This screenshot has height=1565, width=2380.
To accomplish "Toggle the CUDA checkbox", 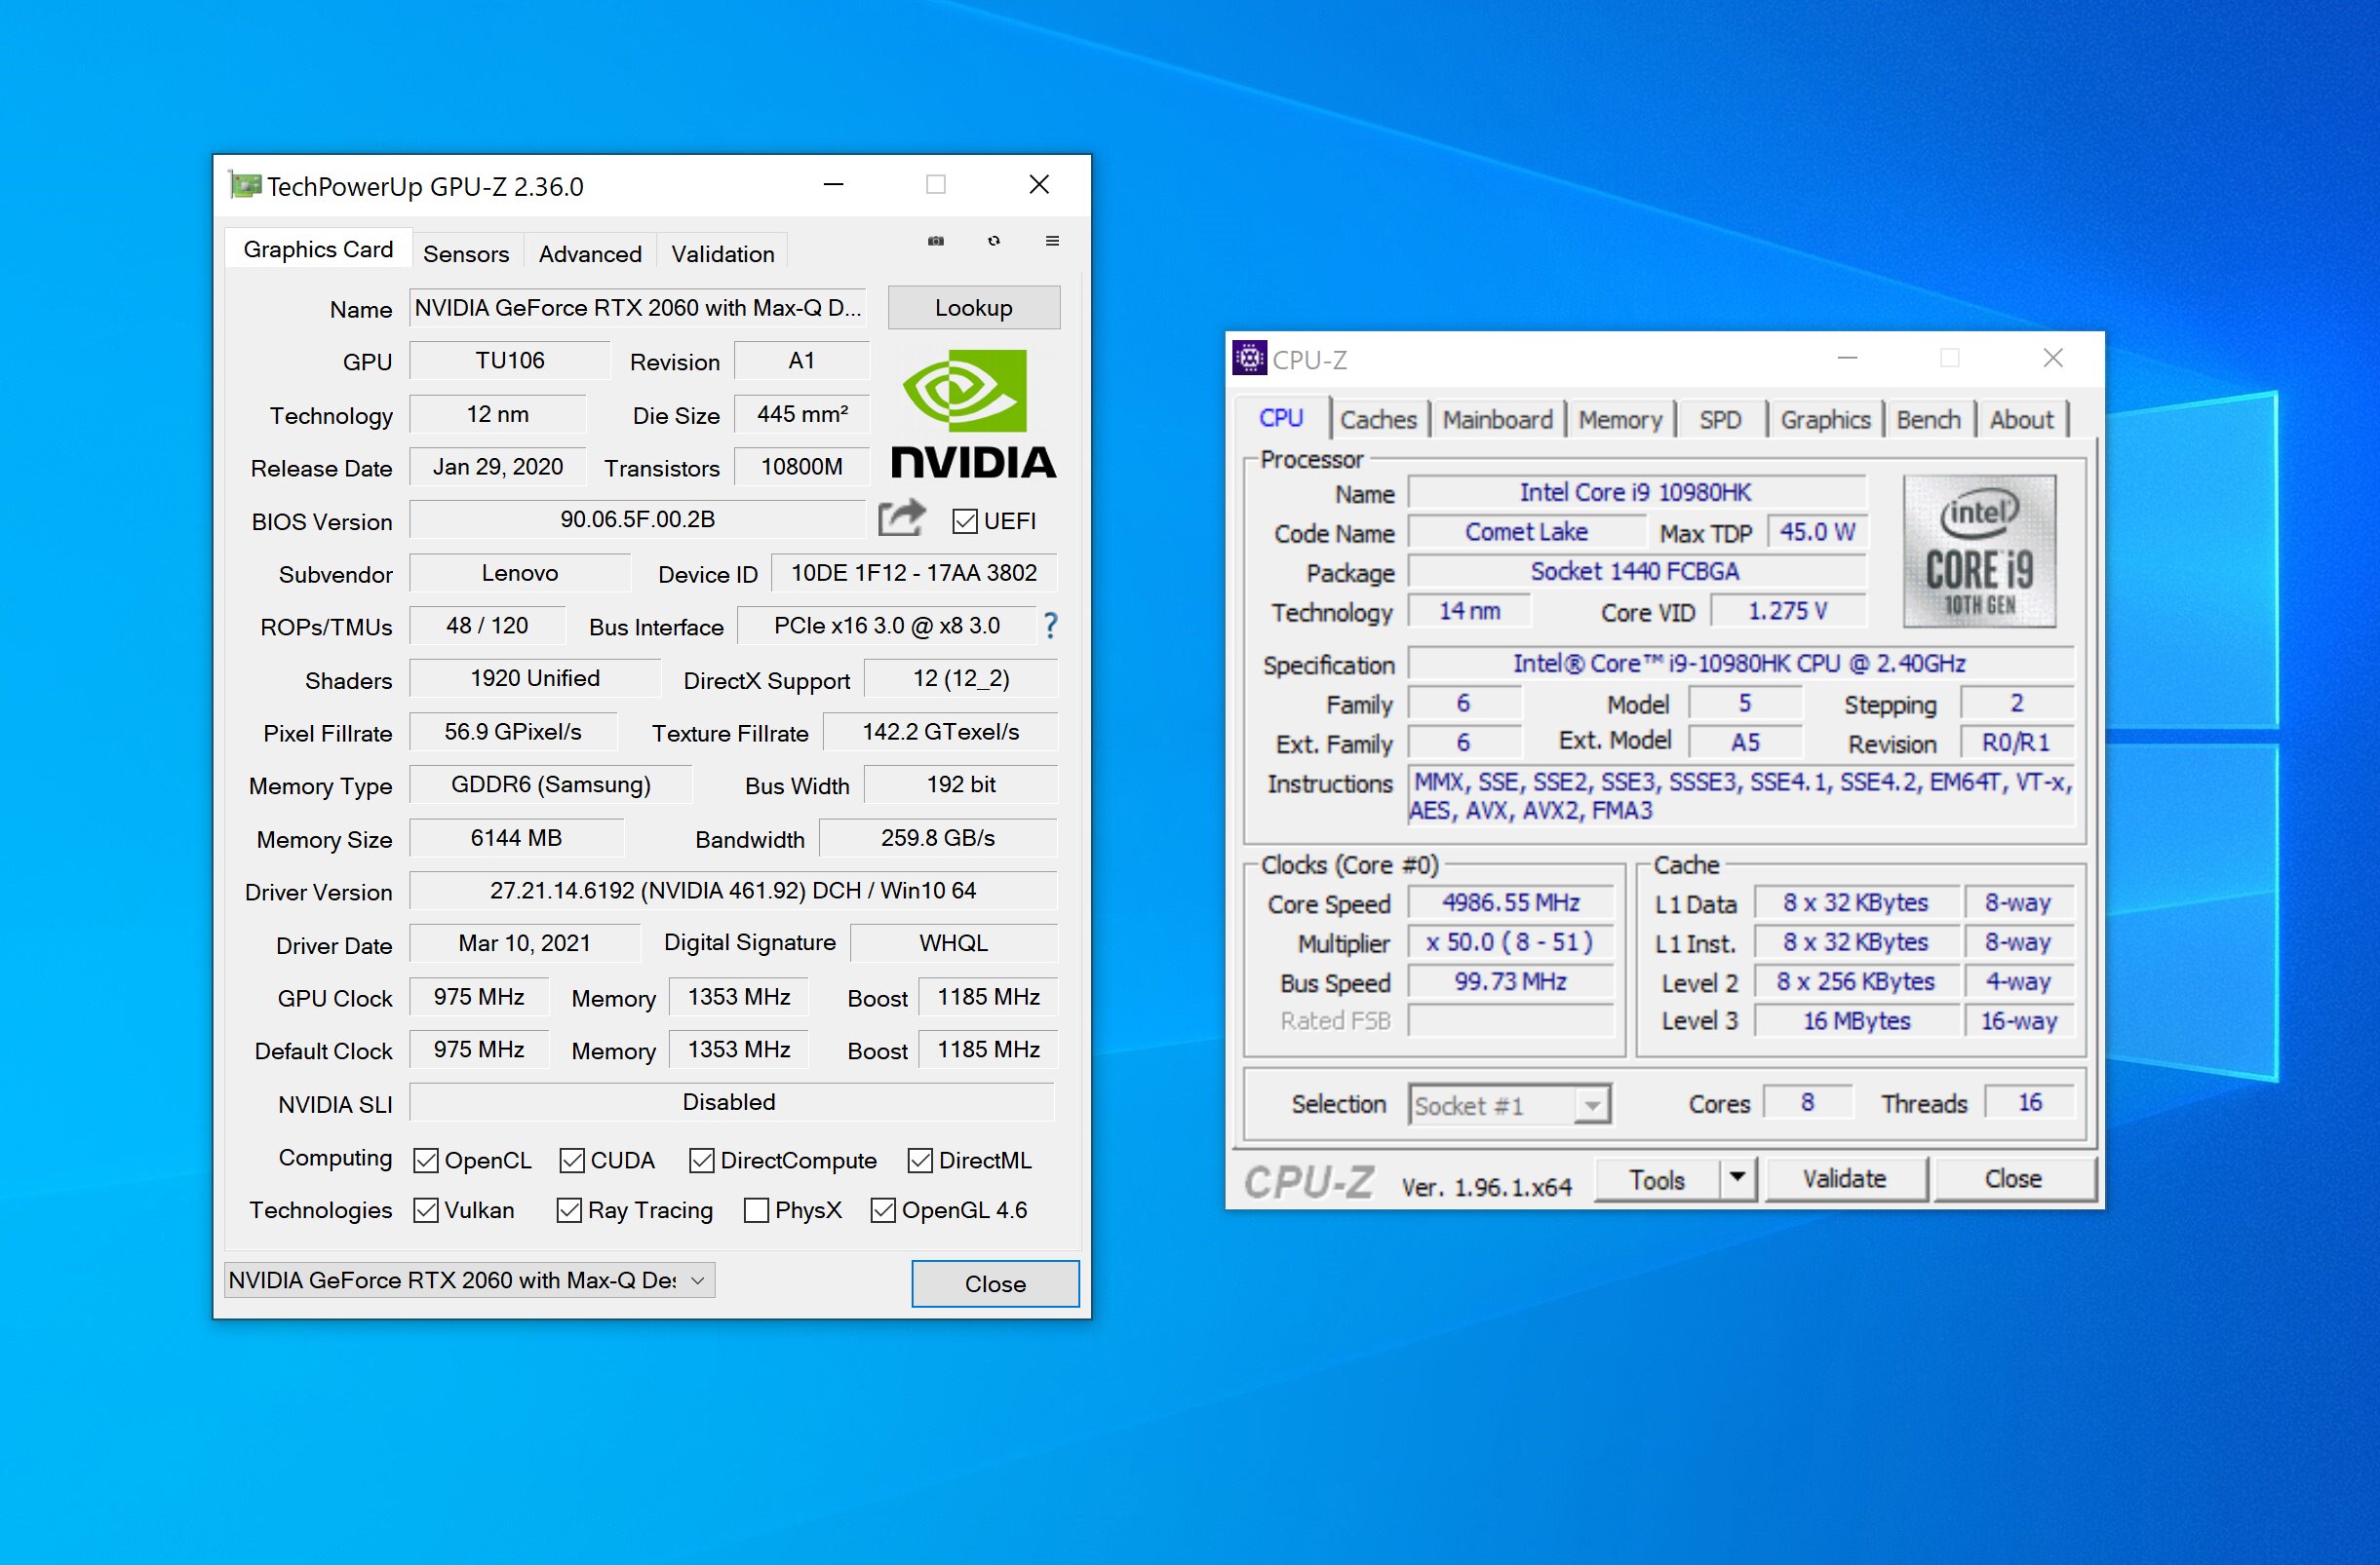I will pos(572,1161).
